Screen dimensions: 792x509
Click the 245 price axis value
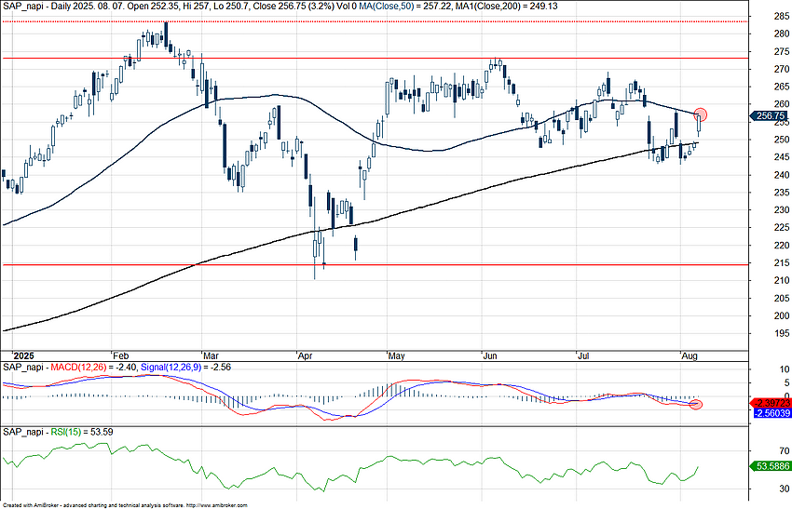(782, 157)
